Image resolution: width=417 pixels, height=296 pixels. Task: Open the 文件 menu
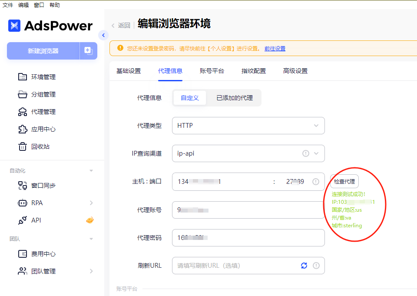click(8, 5)
